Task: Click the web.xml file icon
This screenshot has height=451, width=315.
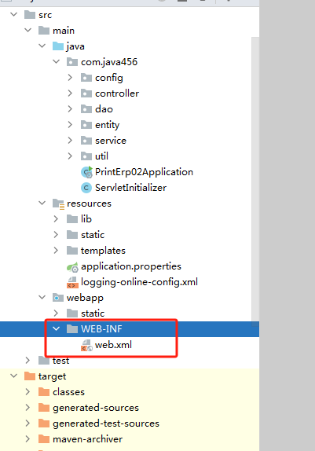Action: 86,345
